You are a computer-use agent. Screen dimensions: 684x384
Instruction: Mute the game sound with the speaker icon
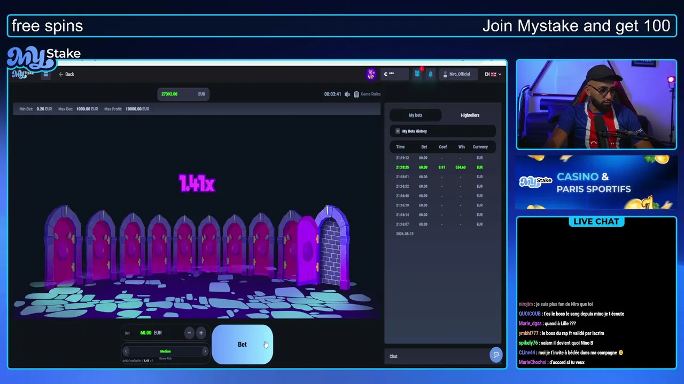point(347,94)
